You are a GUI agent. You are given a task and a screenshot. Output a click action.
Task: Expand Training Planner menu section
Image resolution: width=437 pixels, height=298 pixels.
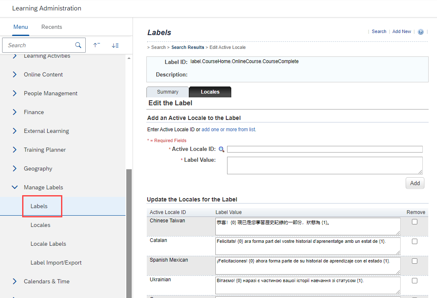15,150
